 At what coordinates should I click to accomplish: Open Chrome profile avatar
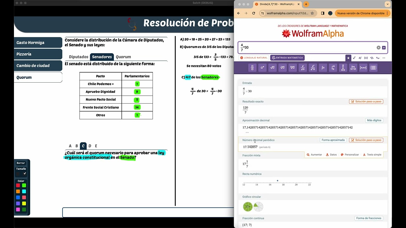coord(330,13)
